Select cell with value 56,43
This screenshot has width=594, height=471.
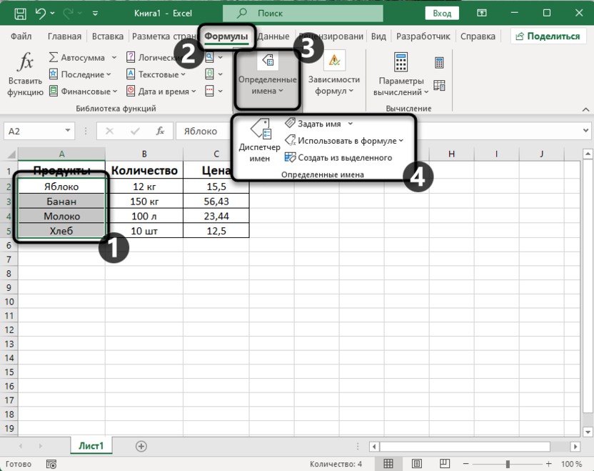coord(216,202)
